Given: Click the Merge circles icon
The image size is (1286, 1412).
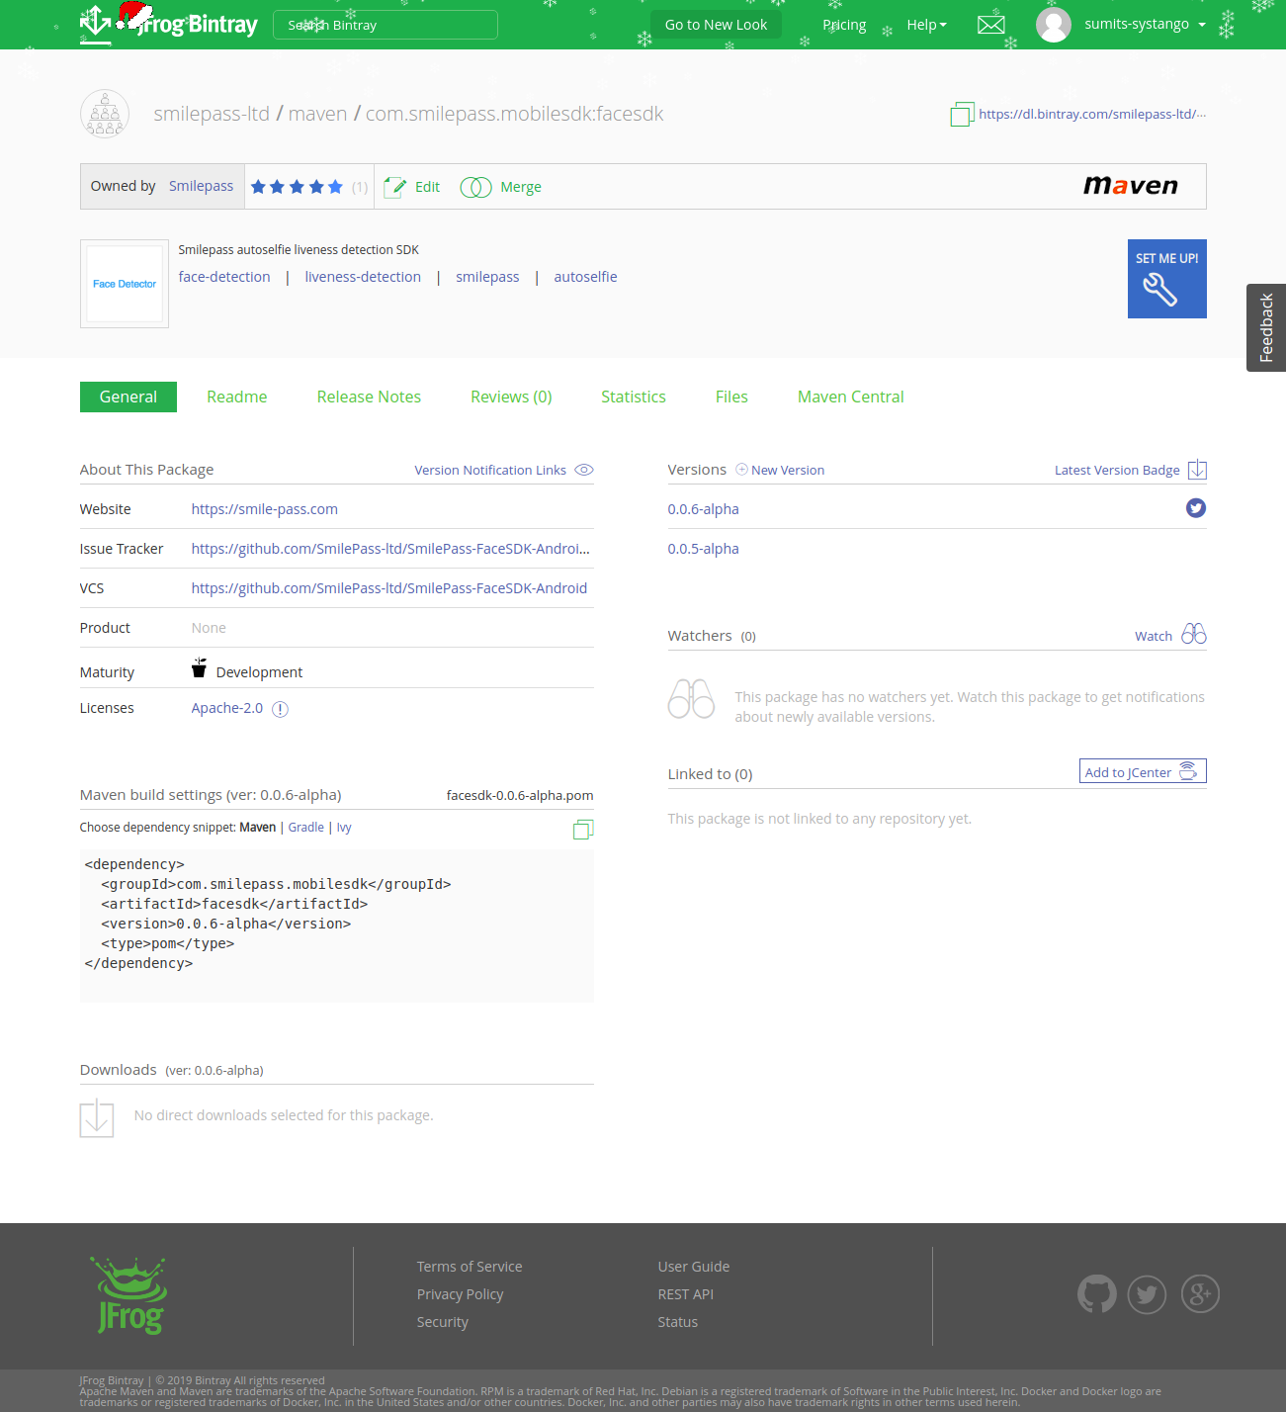Looking at the screenshot, I should click(475, 187).
